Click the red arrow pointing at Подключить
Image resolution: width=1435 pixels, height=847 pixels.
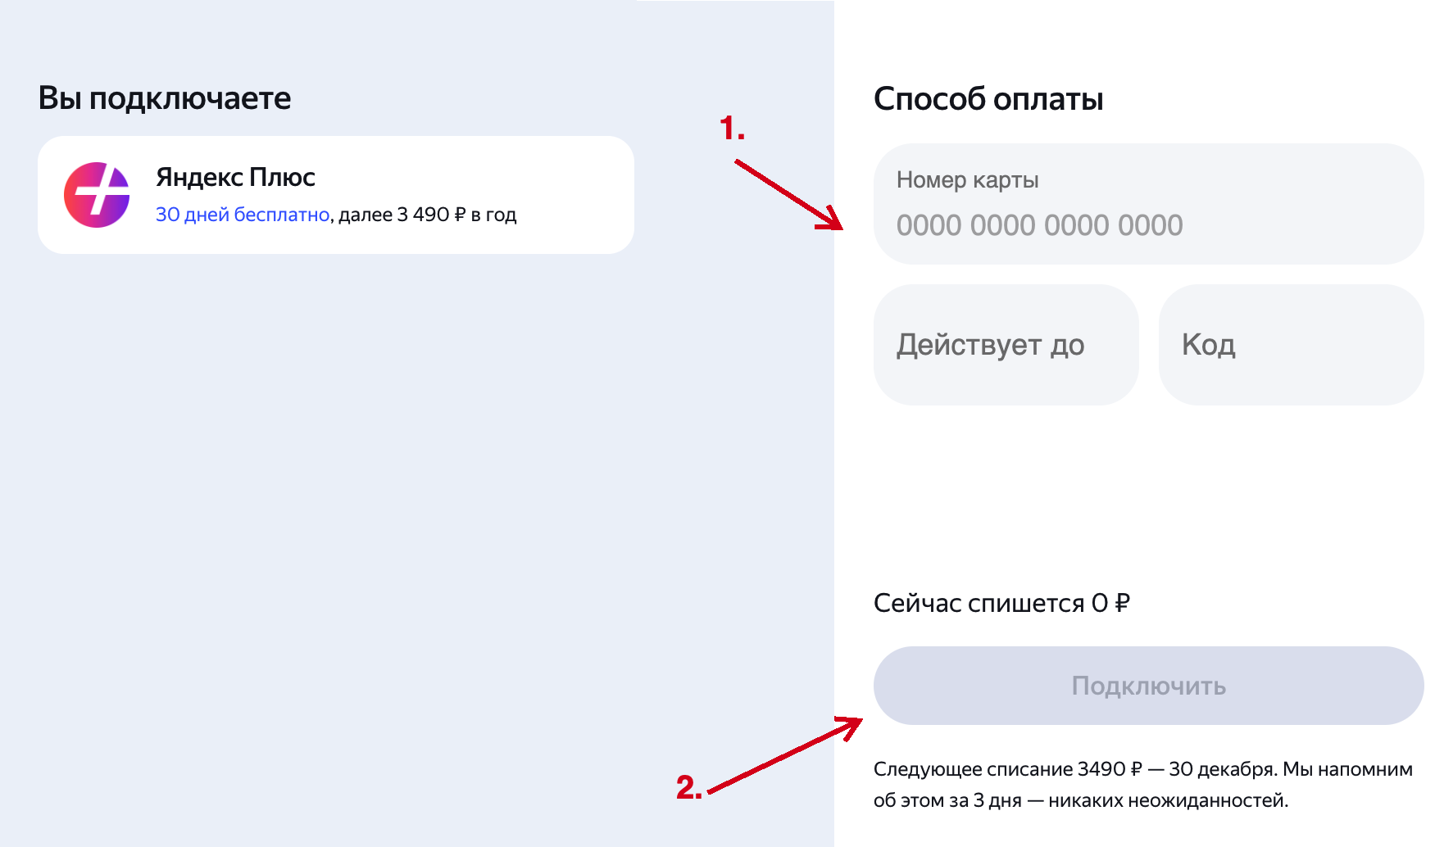[783, 755]
